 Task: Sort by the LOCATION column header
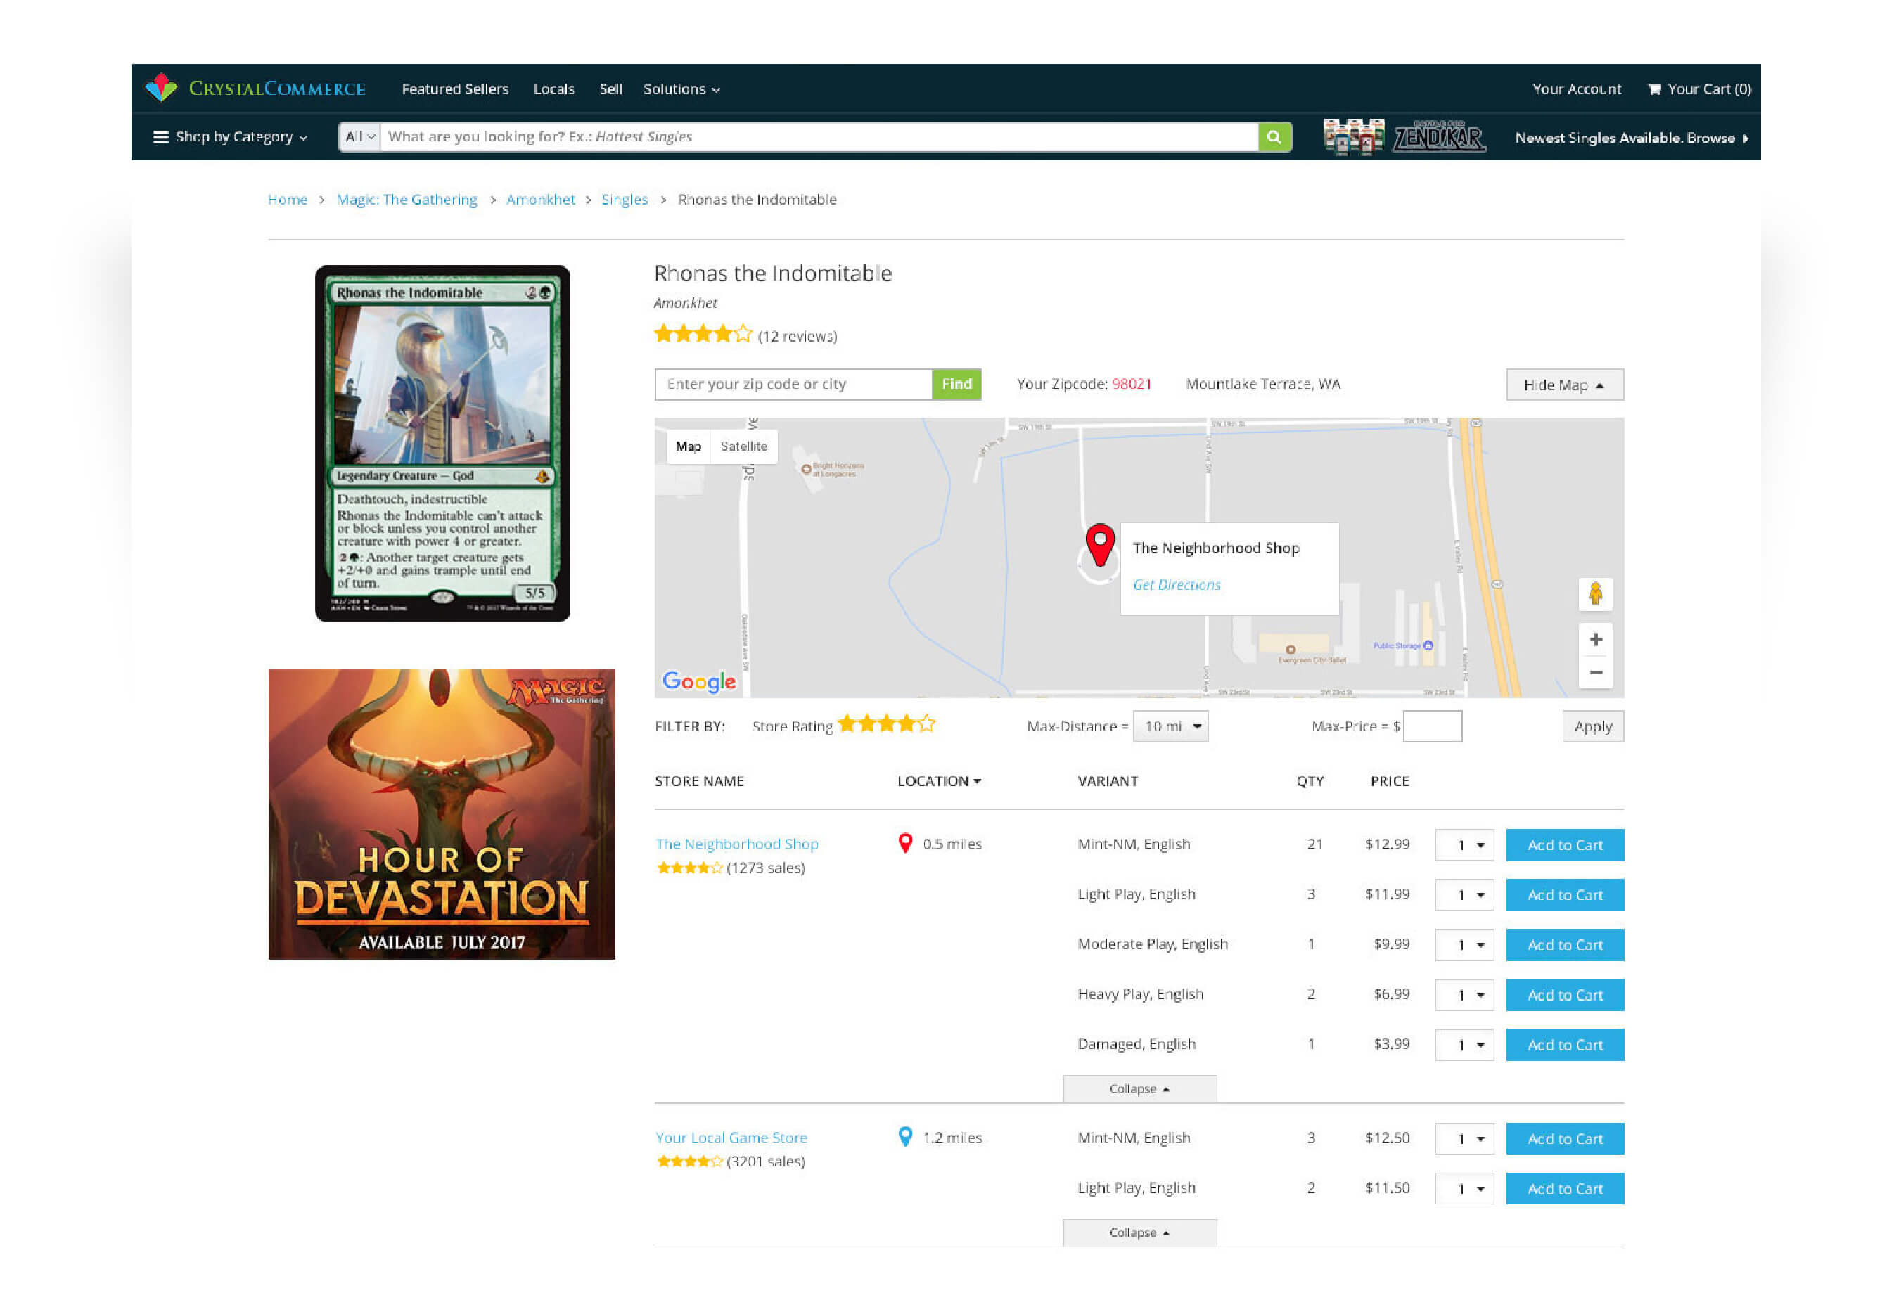[939, 781]
